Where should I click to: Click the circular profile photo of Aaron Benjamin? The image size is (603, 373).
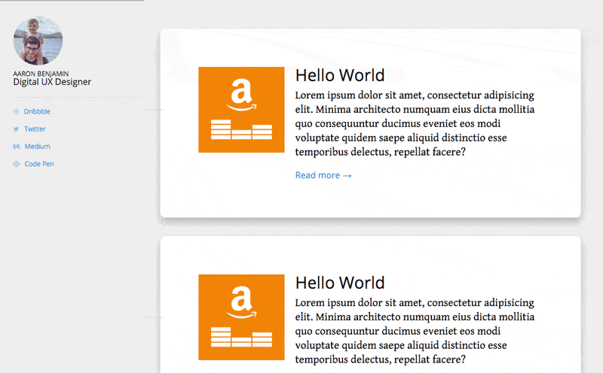coord(38,41)
